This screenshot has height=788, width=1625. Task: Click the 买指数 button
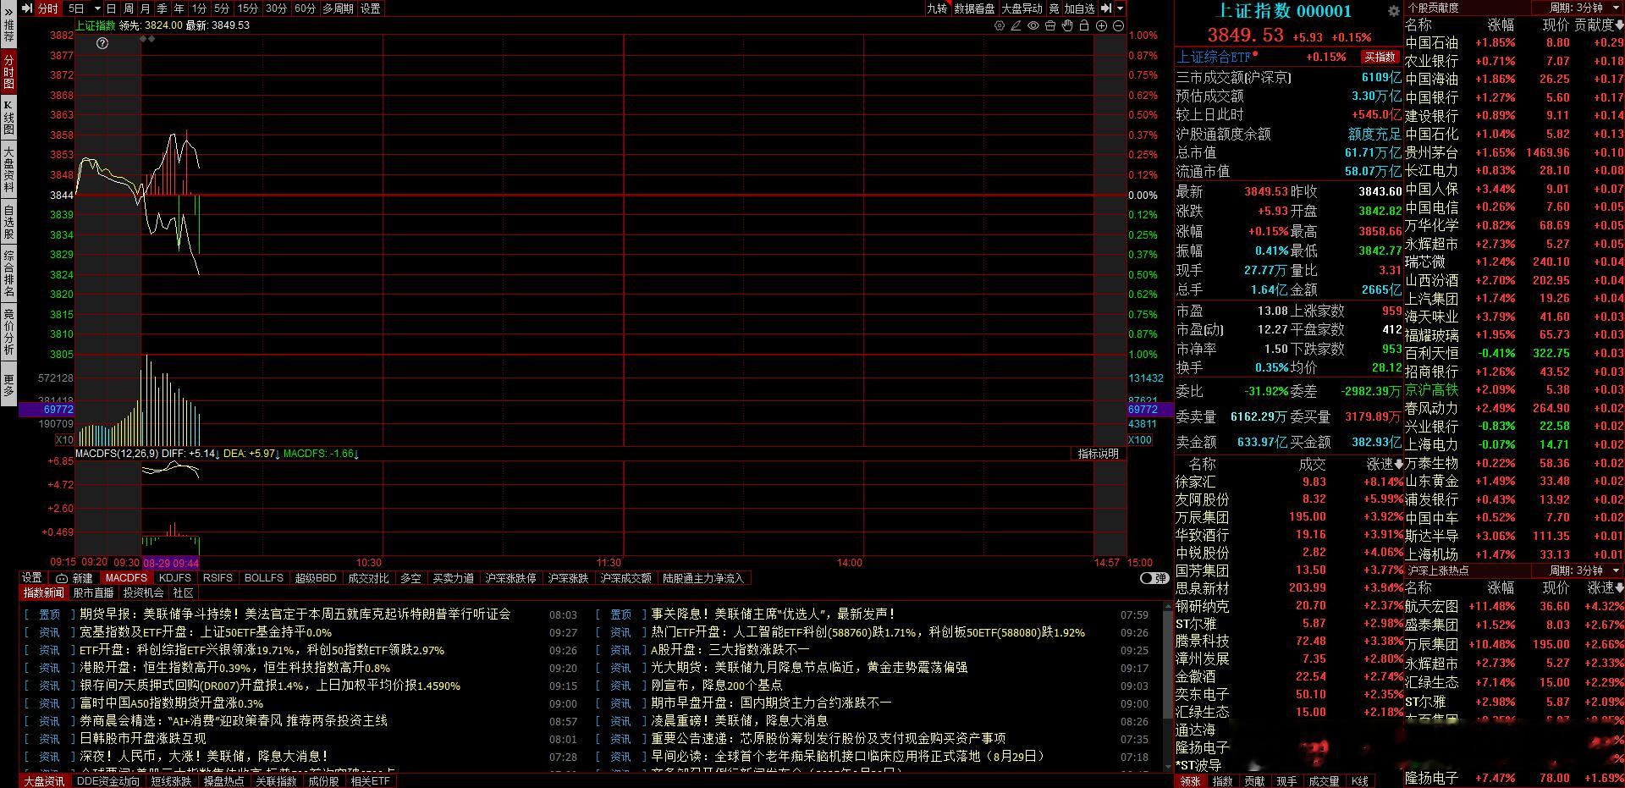pyautogui.click(x=1380, y=57)
